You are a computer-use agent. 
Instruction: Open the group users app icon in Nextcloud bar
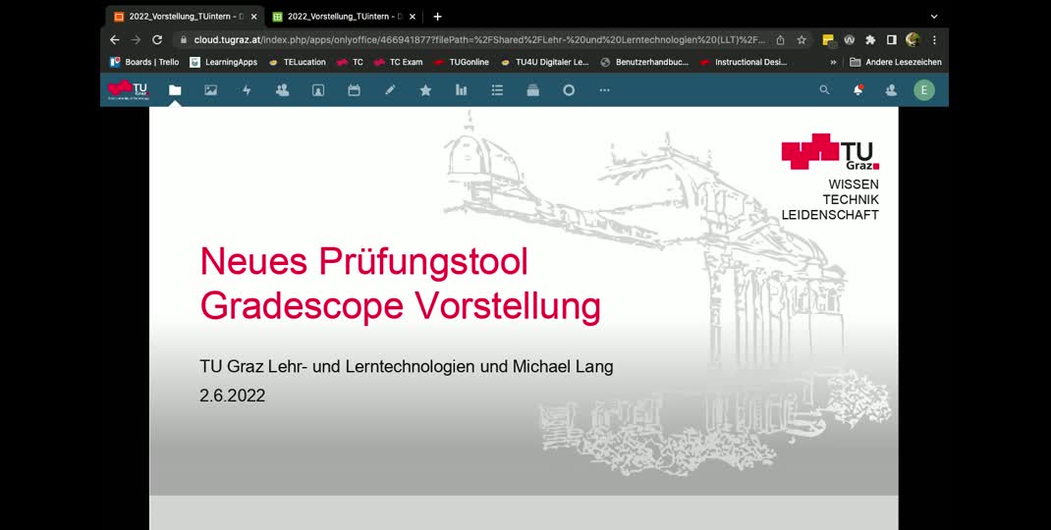(282, 89)
